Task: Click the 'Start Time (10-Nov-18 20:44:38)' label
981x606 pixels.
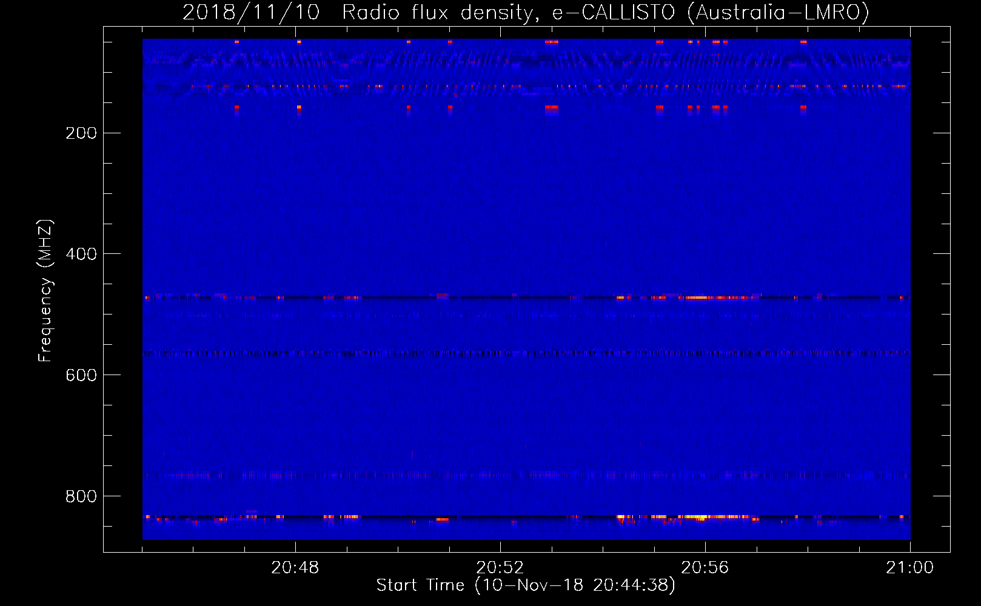Action: [x=526, y=585]
